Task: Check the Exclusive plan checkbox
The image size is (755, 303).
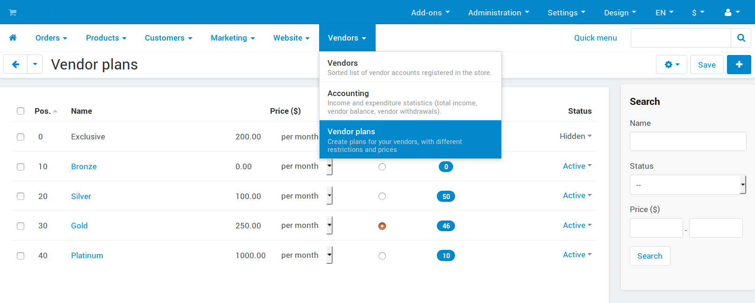Action: [21, 137]
